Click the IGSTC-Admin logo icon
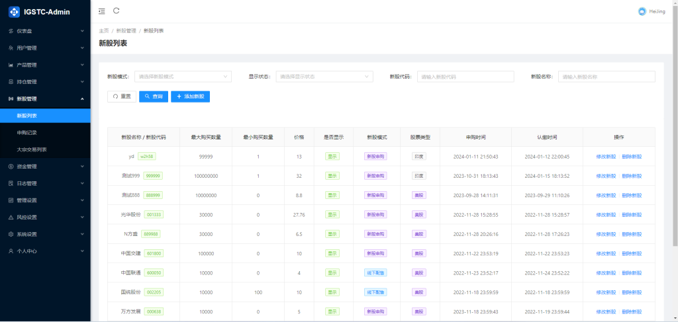 [14, 12]
